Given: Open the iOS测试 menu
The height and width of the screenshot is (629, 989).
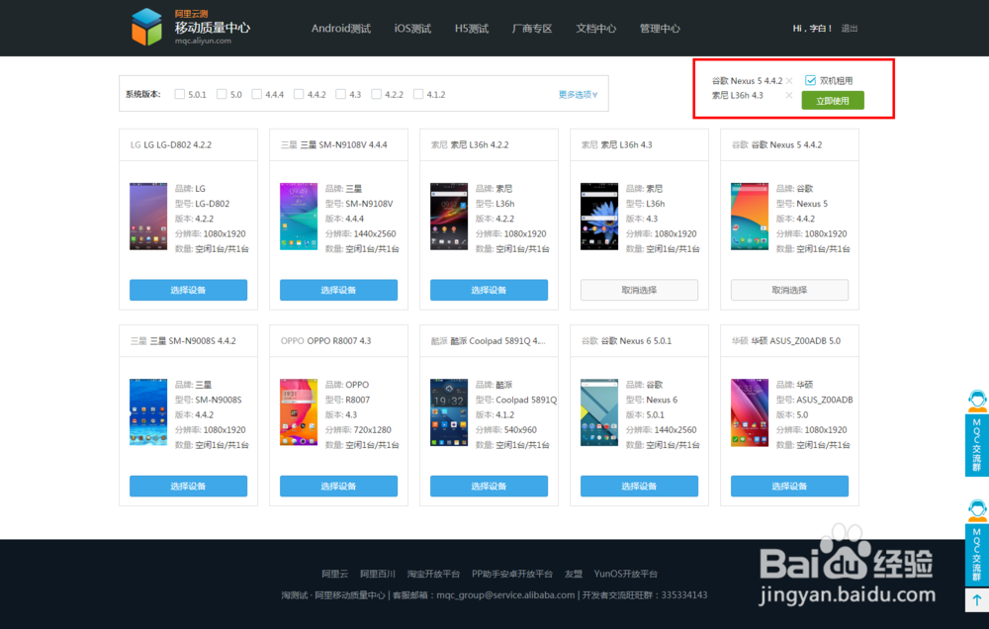Looking at the screenshot, I should click(412, 29).
